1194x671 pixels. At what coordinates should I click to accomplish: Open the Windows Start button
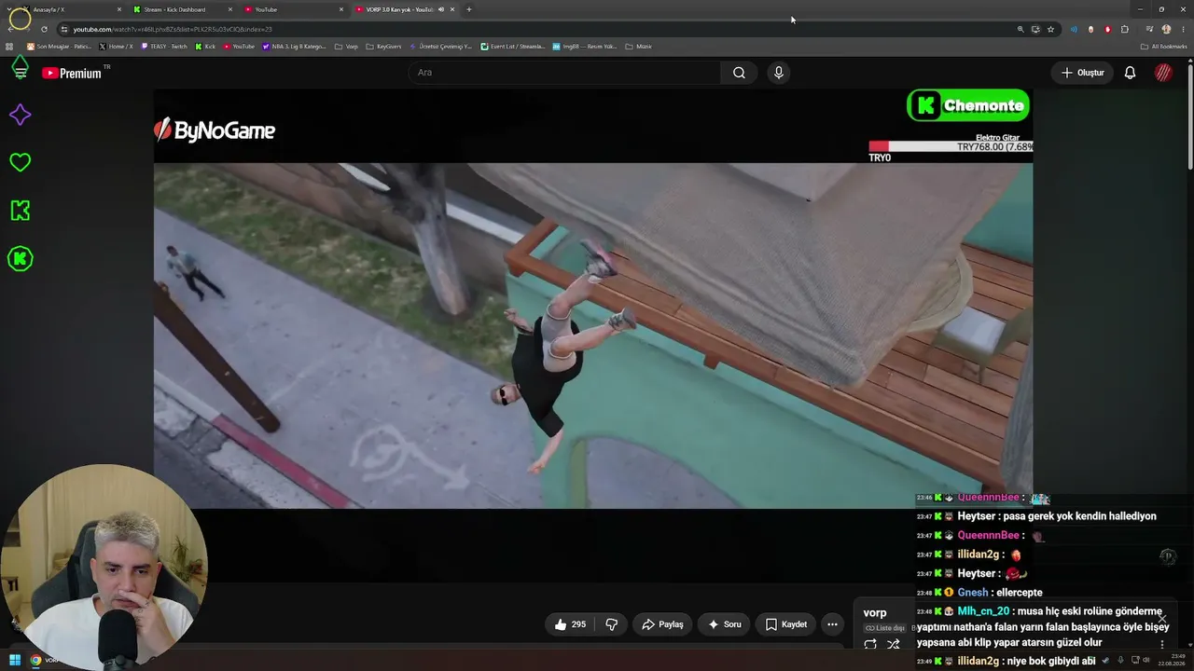[15, 660]
